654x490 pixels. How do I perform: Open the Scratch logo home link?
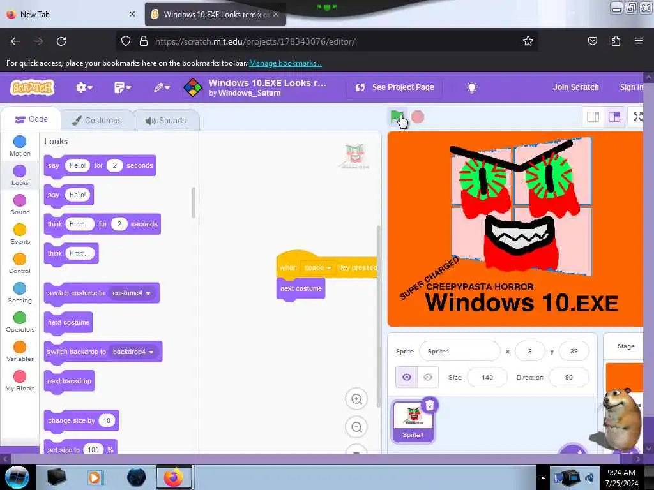(32, 87)
